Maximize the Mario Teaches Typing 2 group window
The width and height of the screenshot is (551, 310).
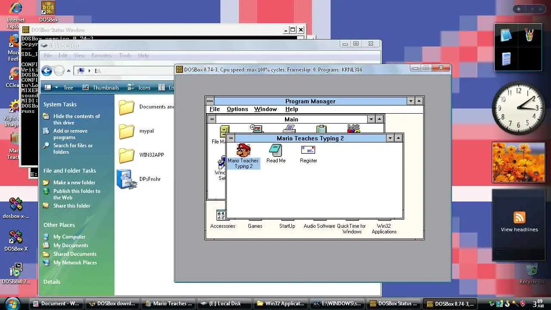click(399, 138)
